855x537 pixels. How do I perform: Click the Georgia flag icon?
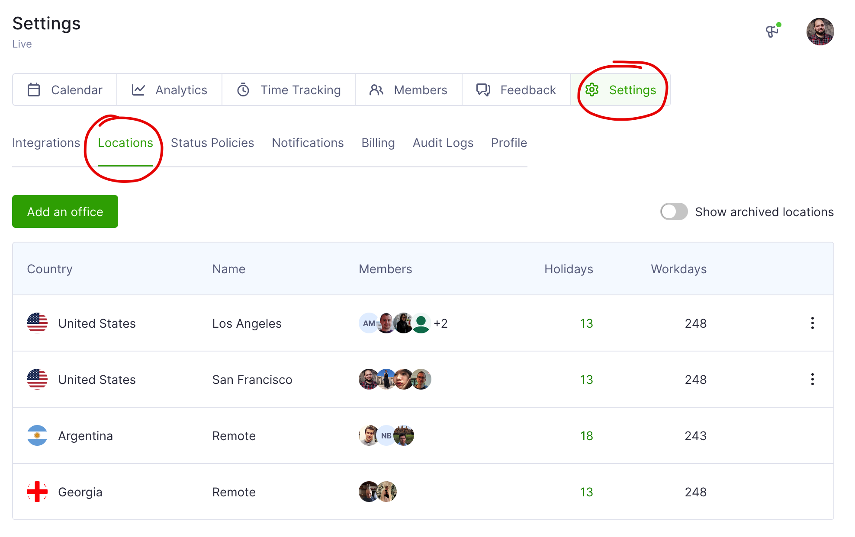[37, 492]
